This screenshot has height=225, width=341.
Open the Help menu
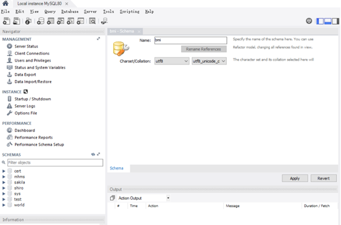tap(149, 11)
